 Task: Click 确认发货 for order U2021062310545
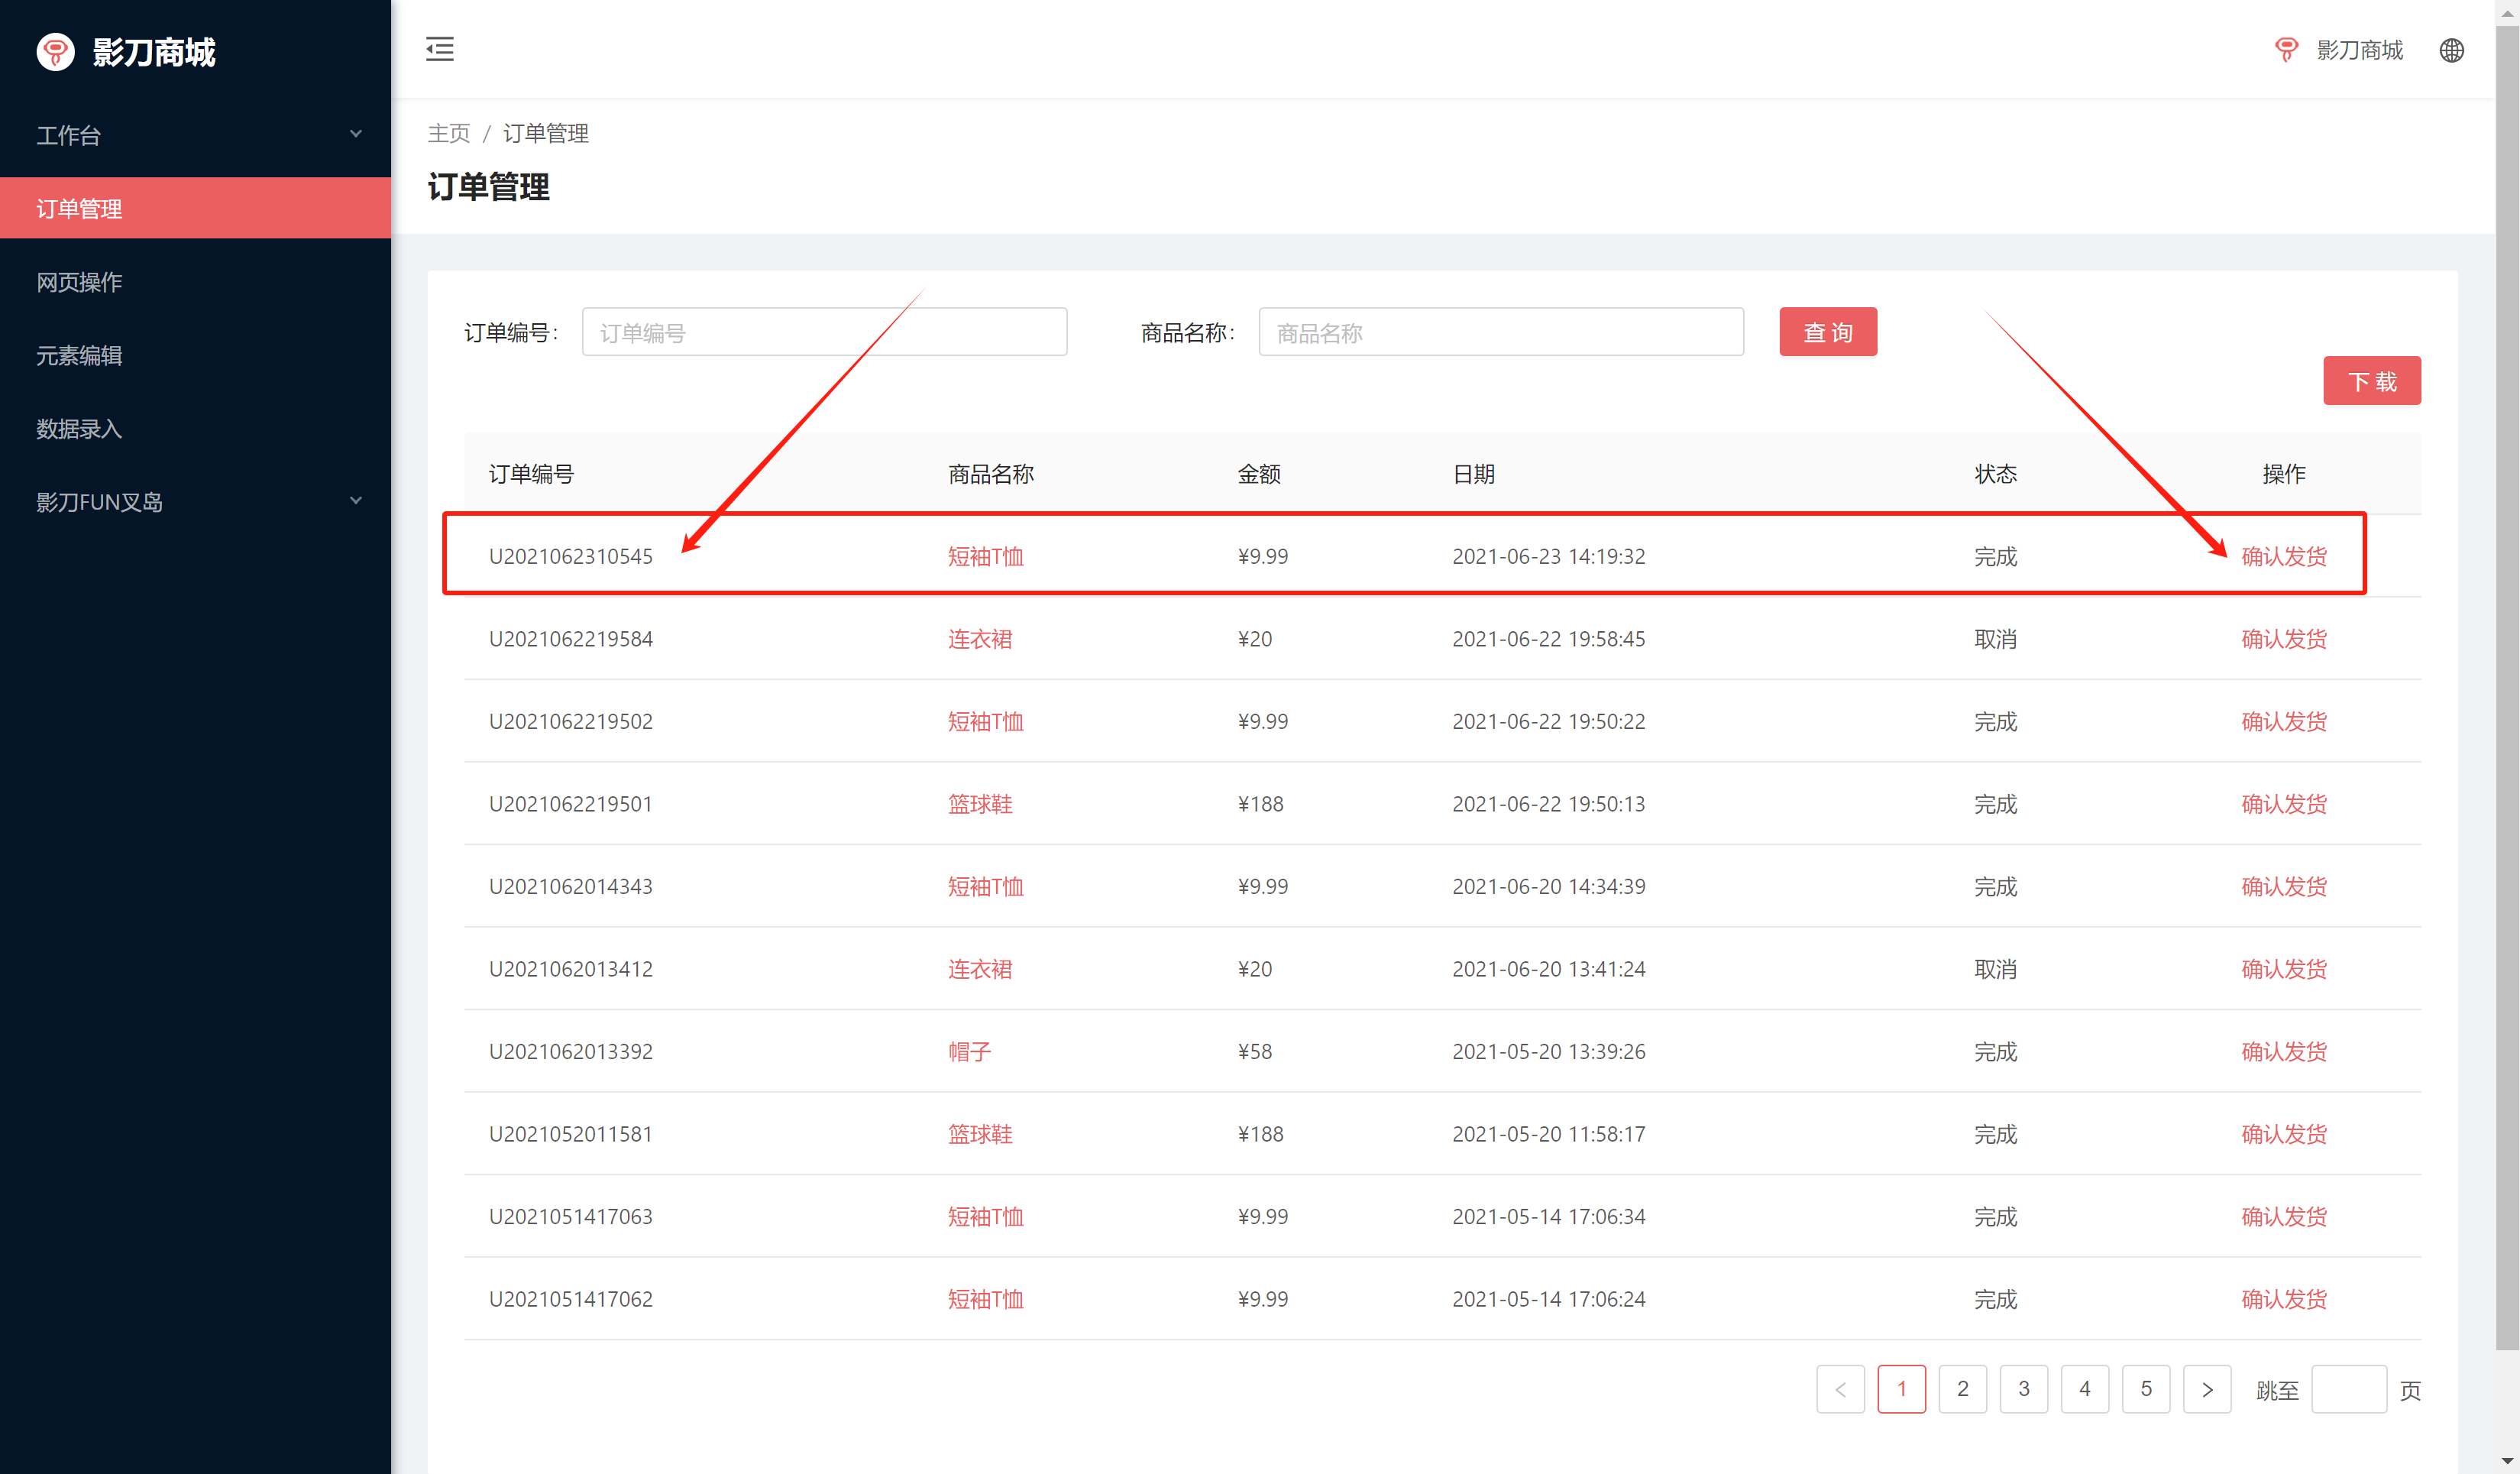click(2283, 556)
